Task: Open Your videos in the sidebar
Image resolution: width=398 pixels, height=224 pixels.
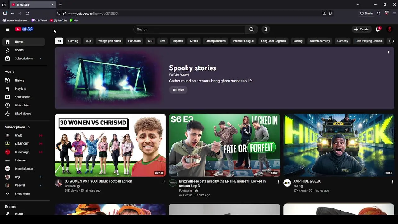Action: pos(24,97)
